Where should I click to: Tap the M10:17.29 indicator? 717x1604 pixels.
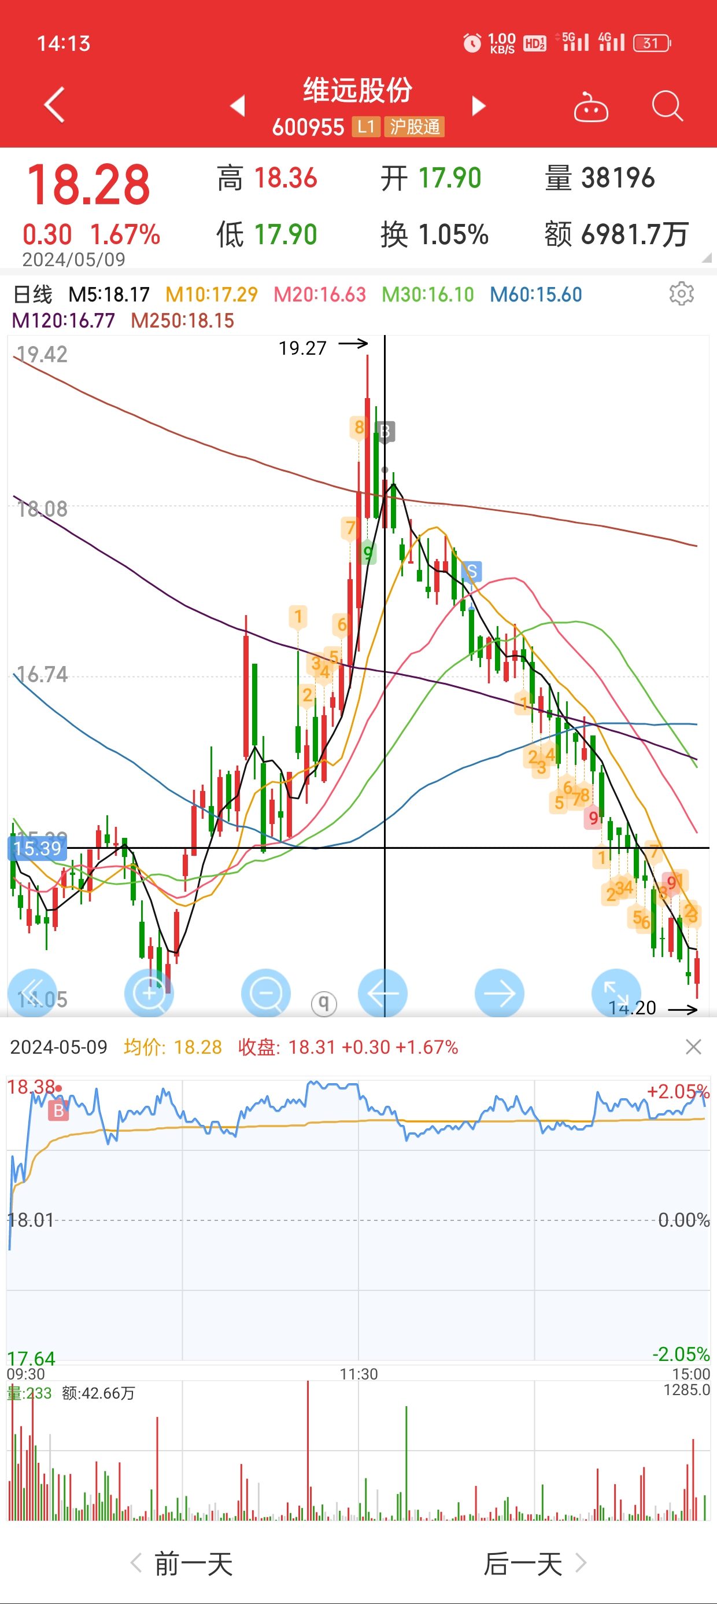212,295
